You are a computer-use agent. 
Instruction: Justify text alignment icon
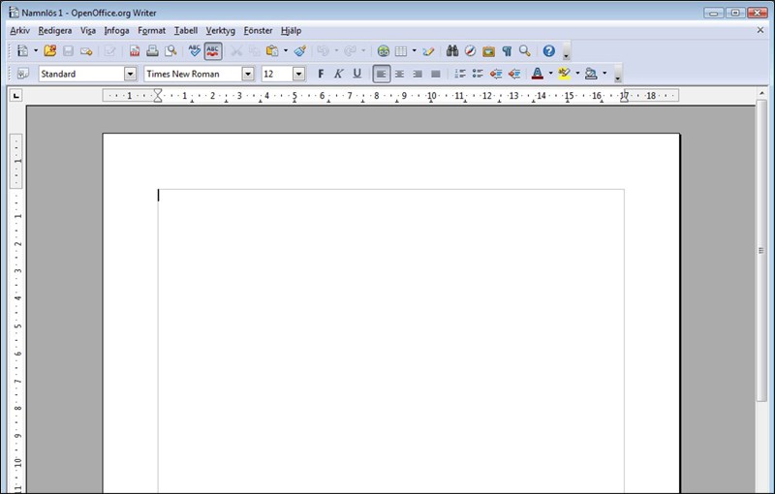tap(435, 74)
